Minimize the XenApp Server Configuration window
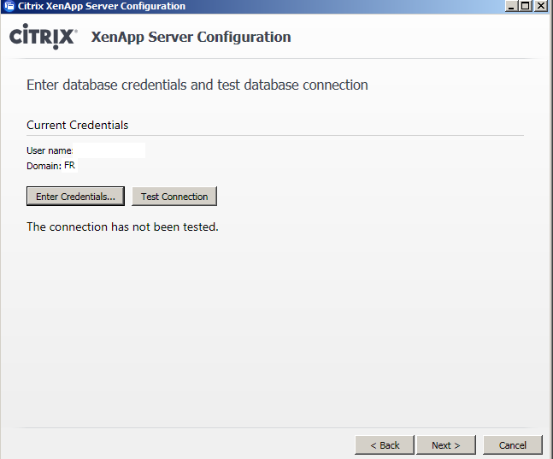 click(x=511, y=6)
